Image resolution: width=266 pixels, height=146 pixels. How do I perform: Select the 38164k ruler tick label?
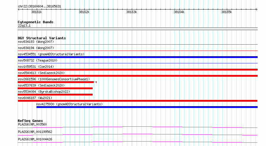(179, 12)
